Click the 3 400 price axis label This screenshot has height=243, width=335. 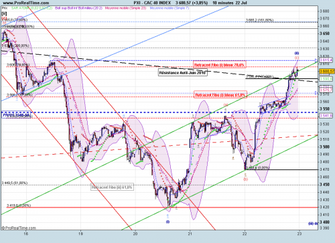[324, 222]
